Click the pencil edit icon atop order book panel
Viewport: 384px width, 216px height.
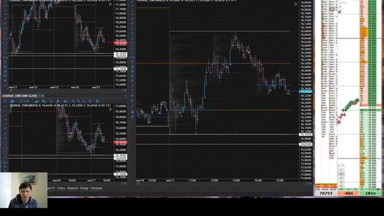click(x=340, y=11)
